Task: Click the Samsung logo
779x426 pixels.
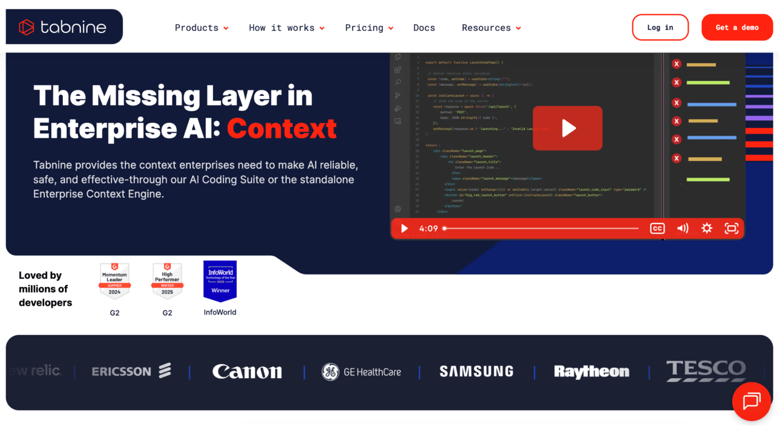Action: tap(476, 371)
